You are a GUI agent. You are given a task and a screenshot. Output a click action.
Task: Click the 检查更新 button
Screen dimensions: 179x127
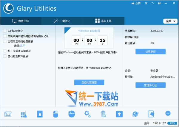point(150,51)
